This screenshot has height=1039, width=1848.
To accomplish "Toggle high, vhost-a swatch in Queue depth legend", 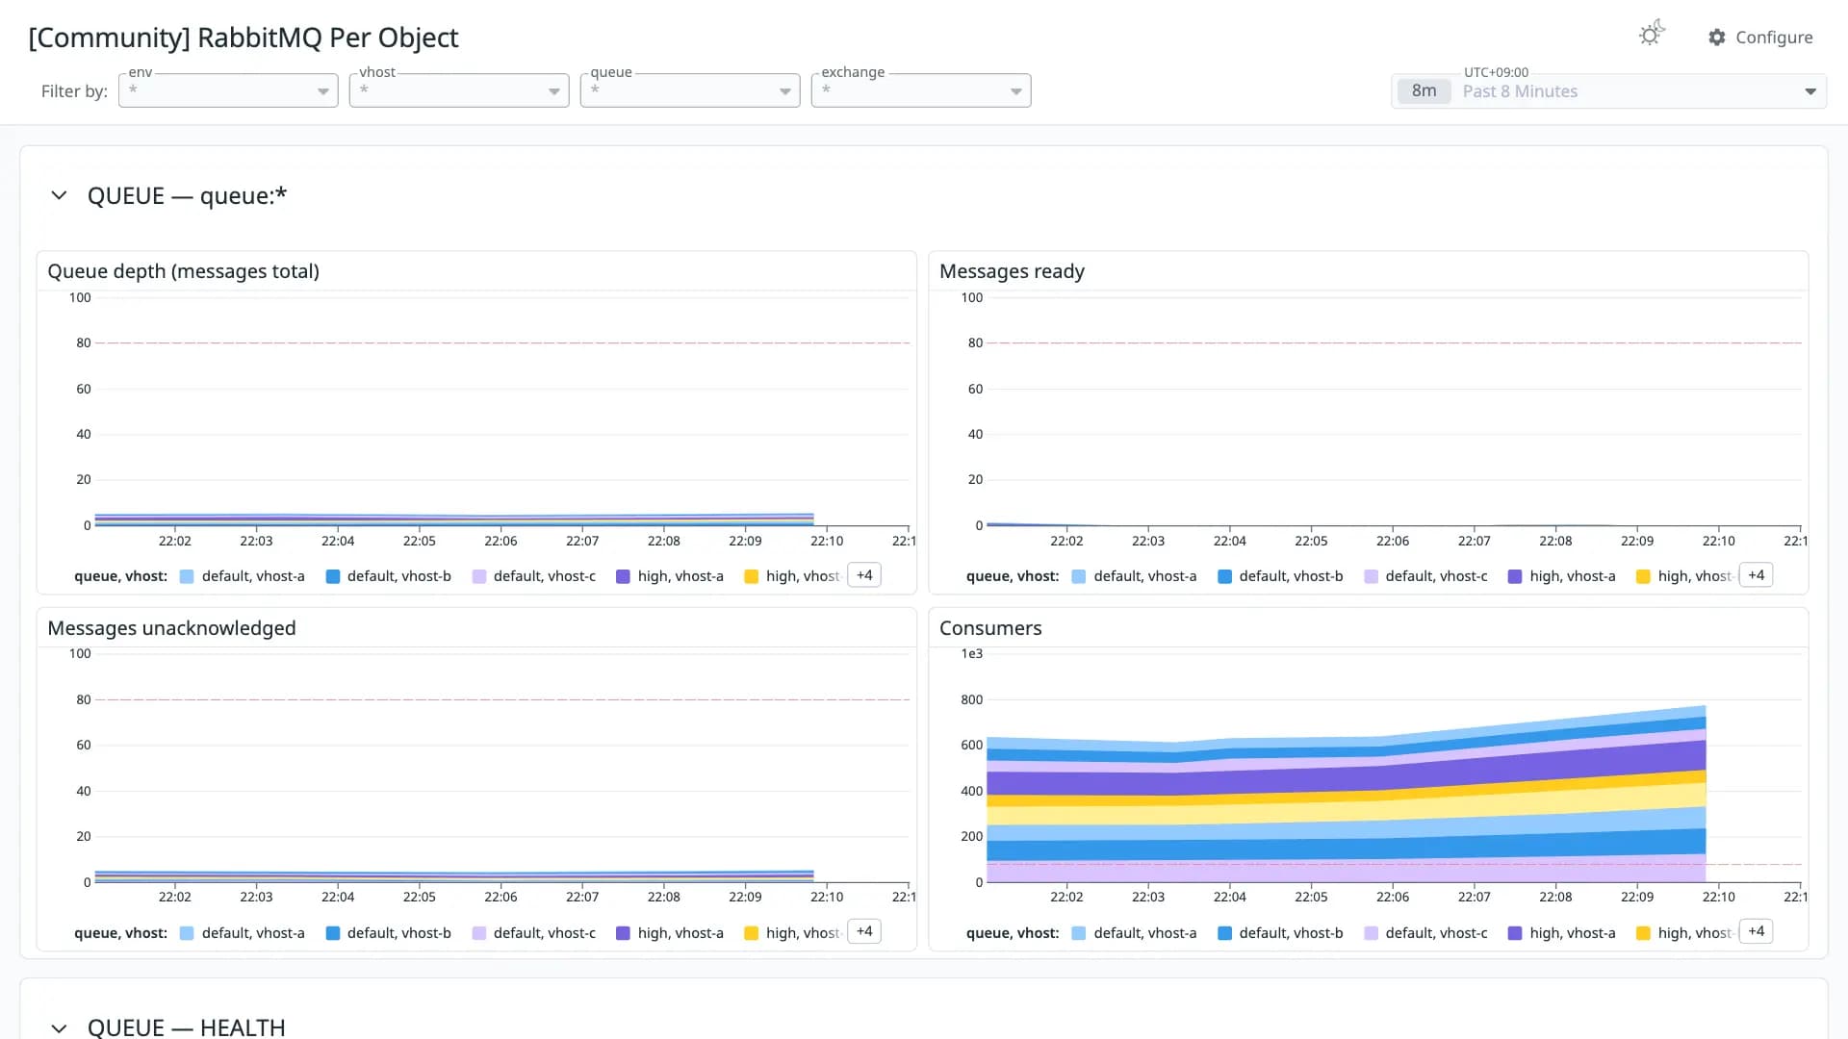I will click(623, 576).
